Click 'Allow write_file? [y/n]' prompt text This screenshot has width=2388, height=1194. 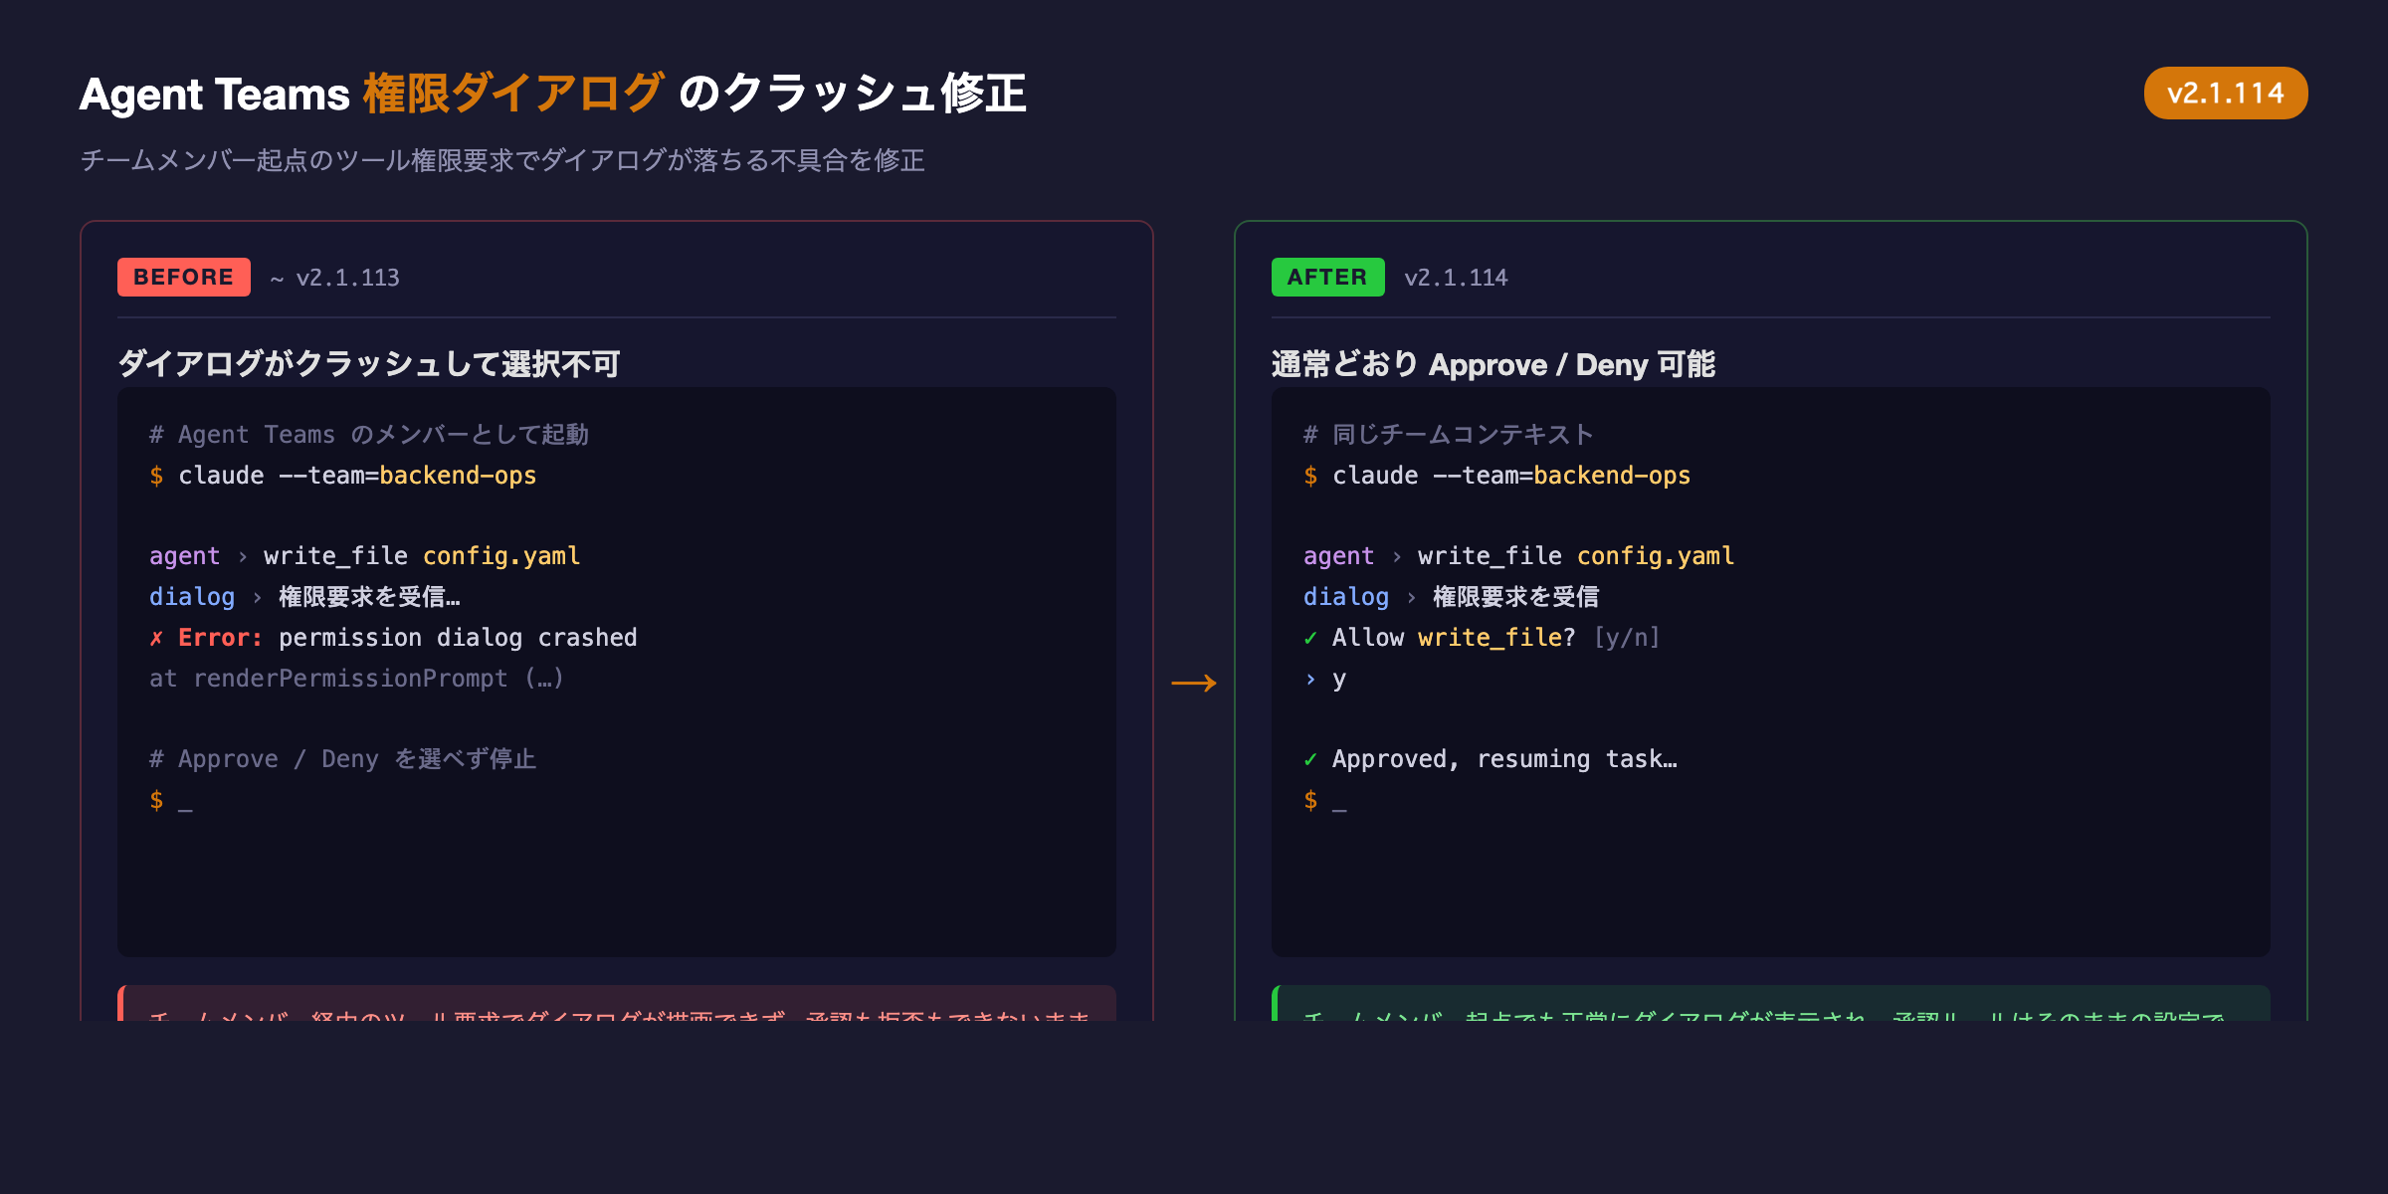[1496, 638]
